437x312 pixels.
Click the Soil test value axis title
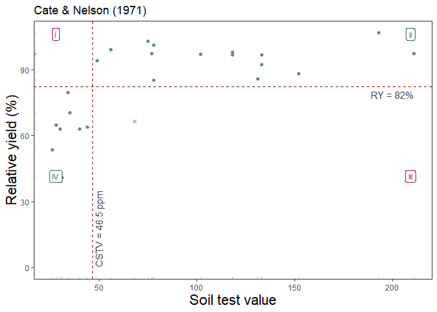232,300
